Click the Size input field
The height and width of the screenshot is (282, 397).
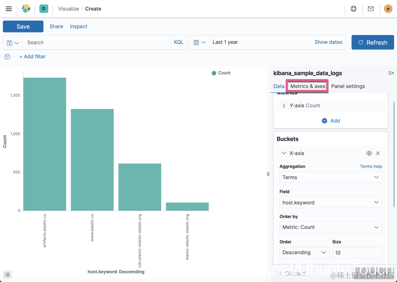[x=357, y=252]
